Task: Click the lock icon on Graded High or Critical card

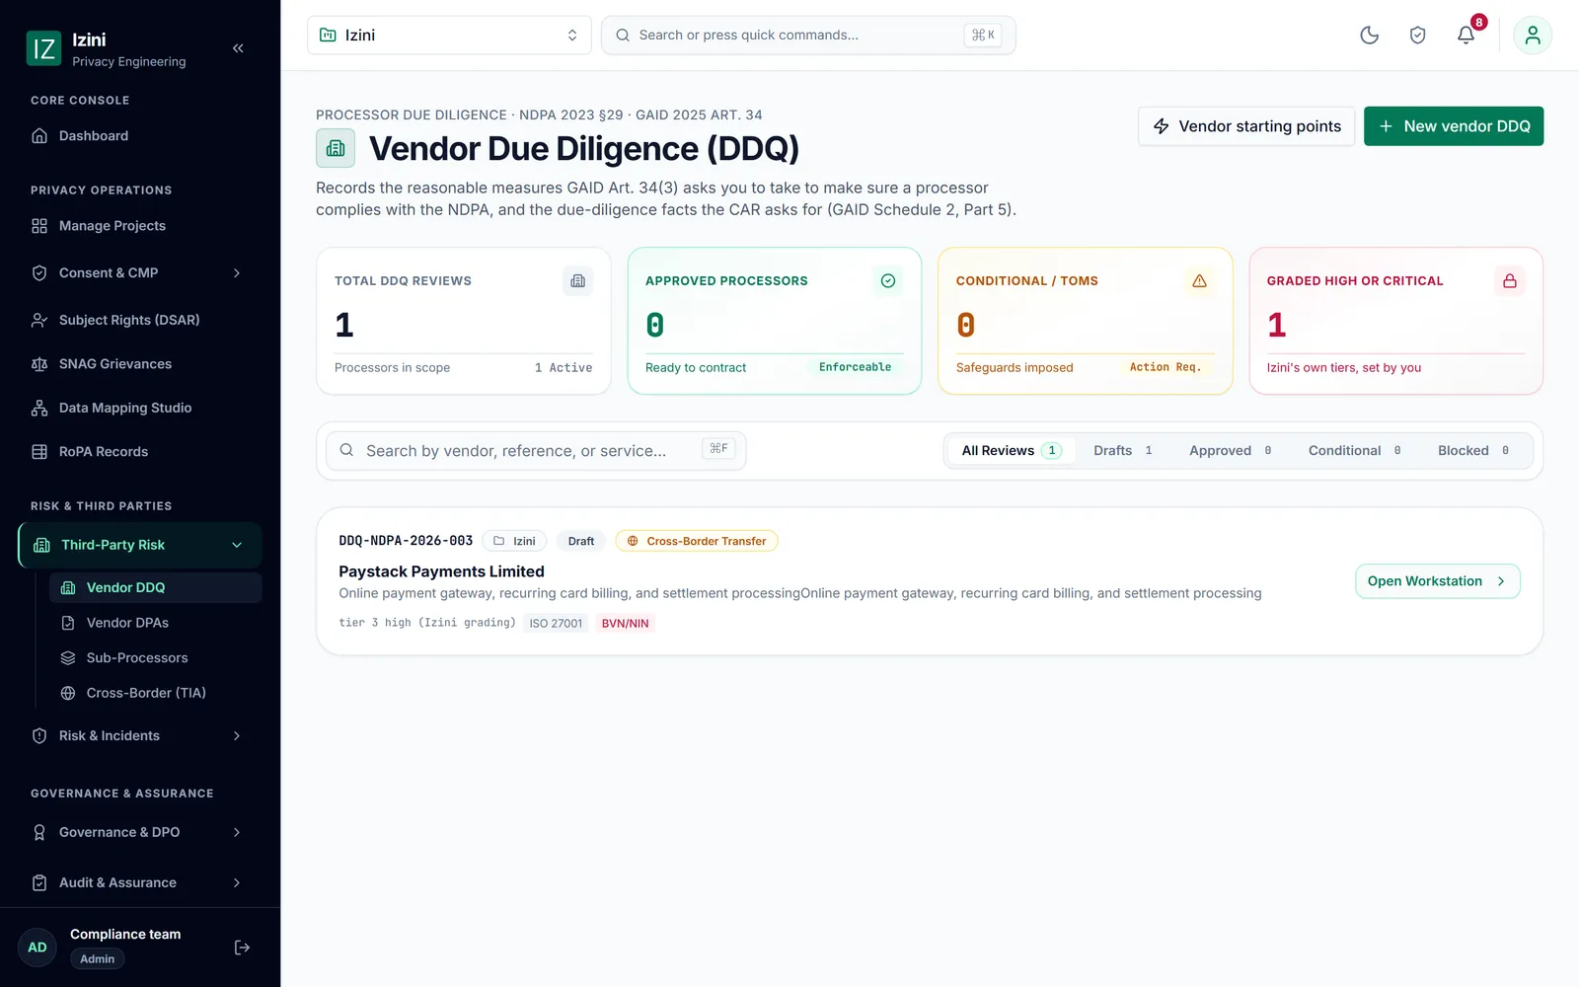Action: coord(1510,281)
